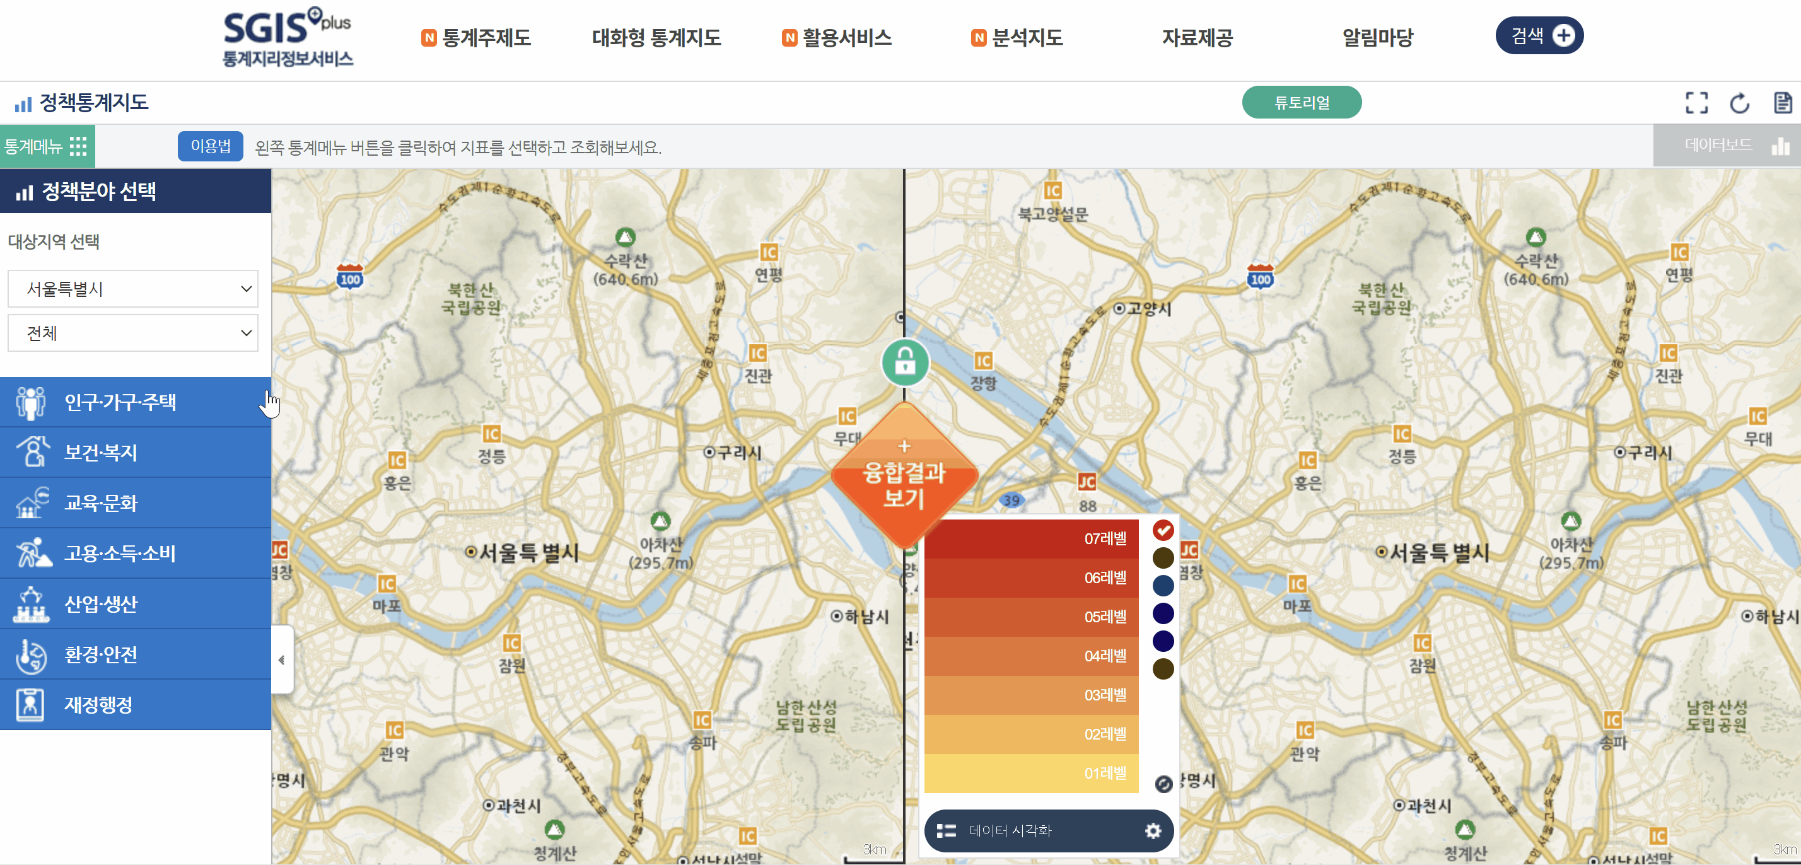Select the 보건·복지 category
The width and height of the screenshot is (1801, 865).
pos(136,453)
